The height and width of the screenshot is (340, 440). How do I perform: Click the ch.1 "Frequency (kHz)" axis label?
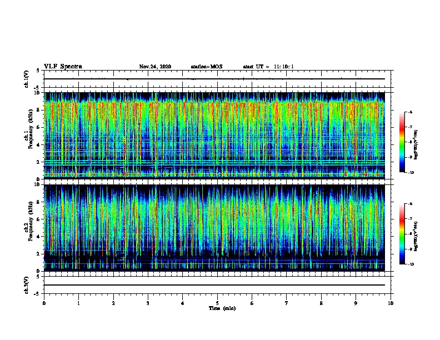coord(31,129)
